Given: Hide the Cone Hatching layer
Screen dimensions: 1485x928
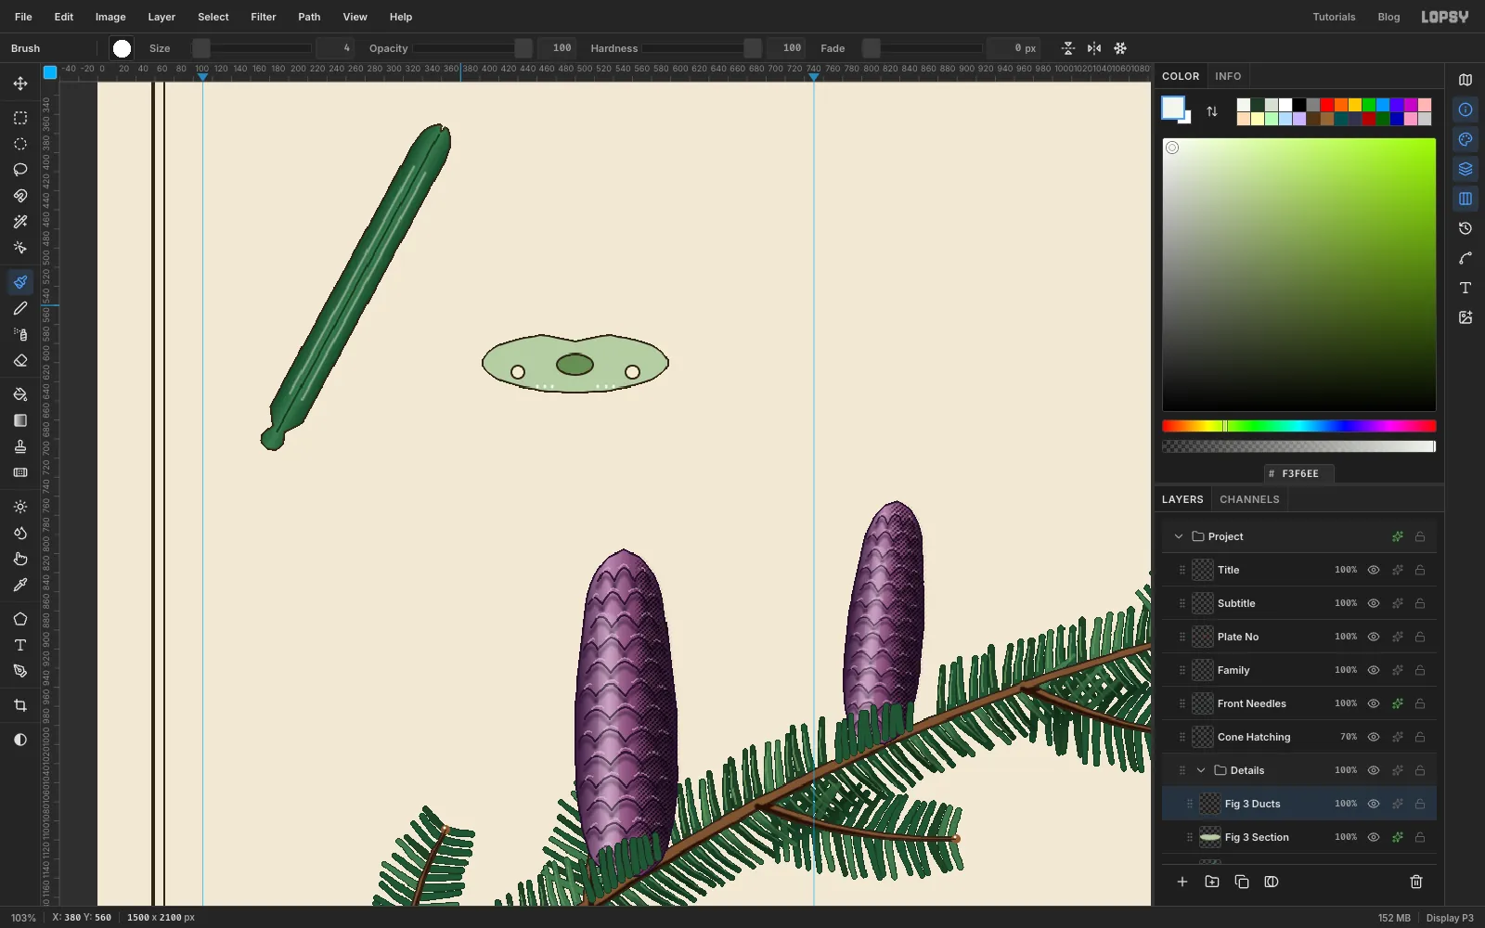Looking at the screenshot, I should click(1374, 737).
